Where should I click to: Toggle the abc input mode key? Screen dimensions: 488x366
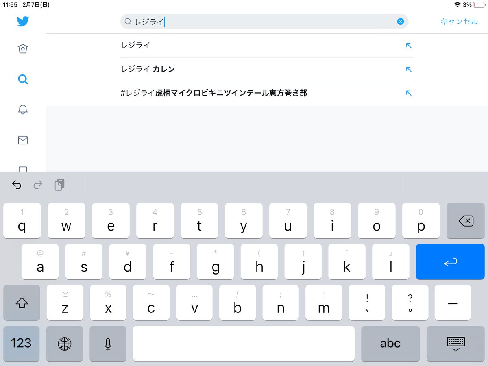pos(390,344)
